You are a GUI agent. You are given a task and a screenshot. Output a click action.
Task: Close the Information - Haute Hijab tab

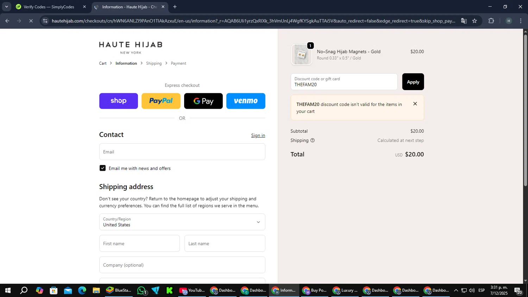coord(163,7)
